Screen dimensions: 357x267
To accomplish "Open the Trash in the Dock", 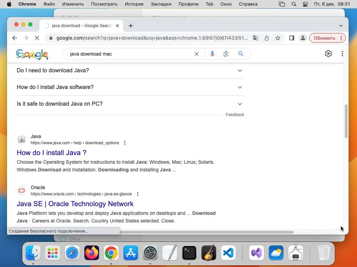I will (x=324, y=253).
